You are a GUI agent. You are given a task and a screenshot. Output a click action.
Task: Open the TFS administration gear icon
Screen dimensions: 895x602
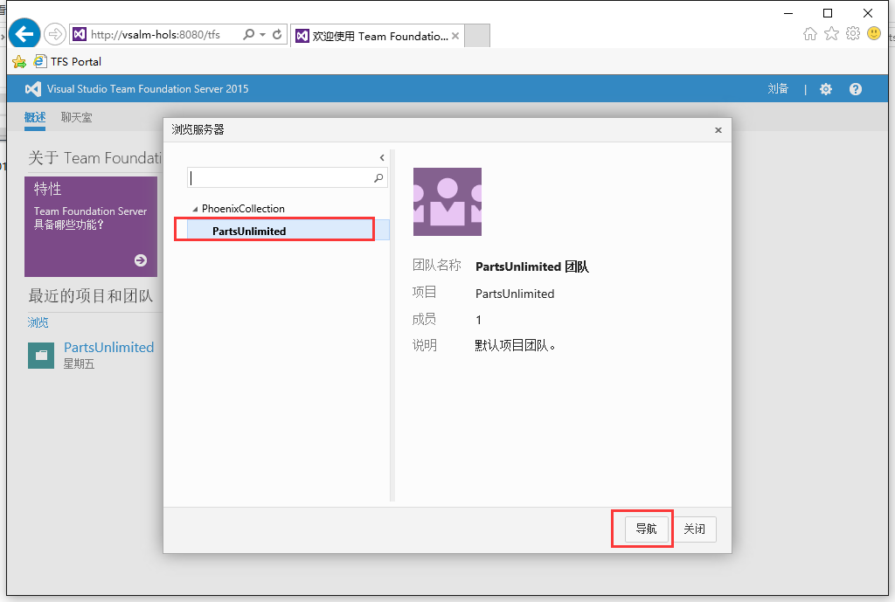click(x=826, y=89)
